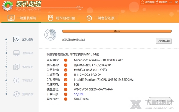Click the USB drive icon
The height and width of the screenshot is (112, 179).
[x=50, y=18]
